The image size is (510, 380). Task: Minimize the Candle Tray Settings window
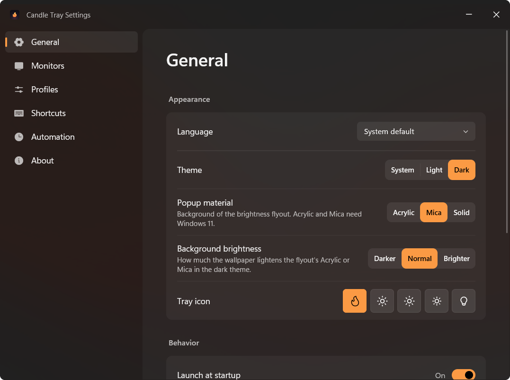click(x=469, y=15)
